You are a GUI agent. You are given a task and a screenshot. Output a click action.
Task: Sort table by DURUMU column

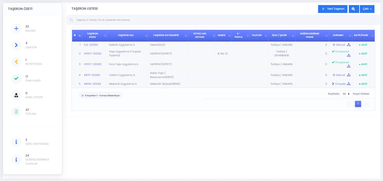point(340,35)
